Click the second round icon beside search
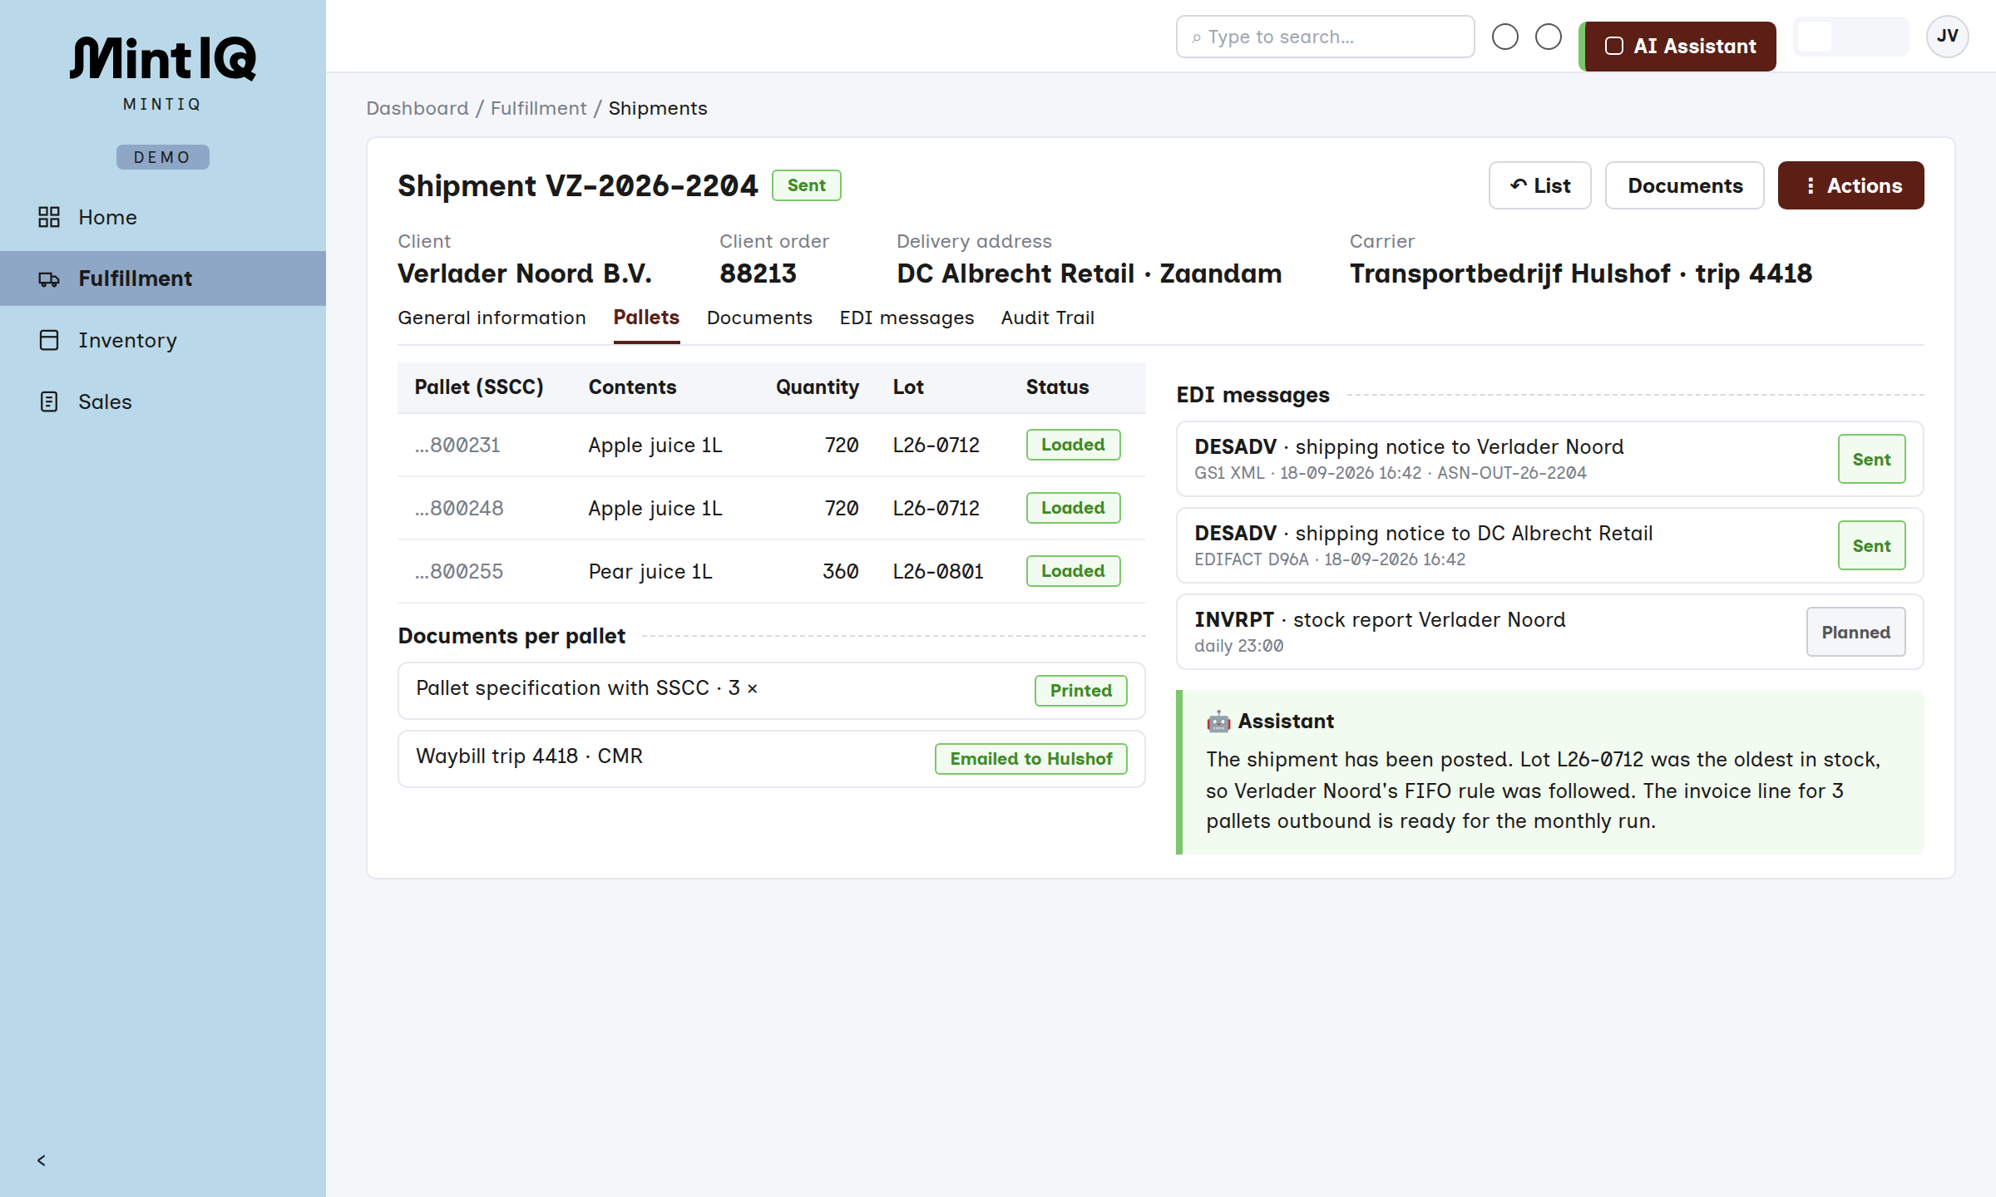The image size is (1996, 1197). (1549, 37)
